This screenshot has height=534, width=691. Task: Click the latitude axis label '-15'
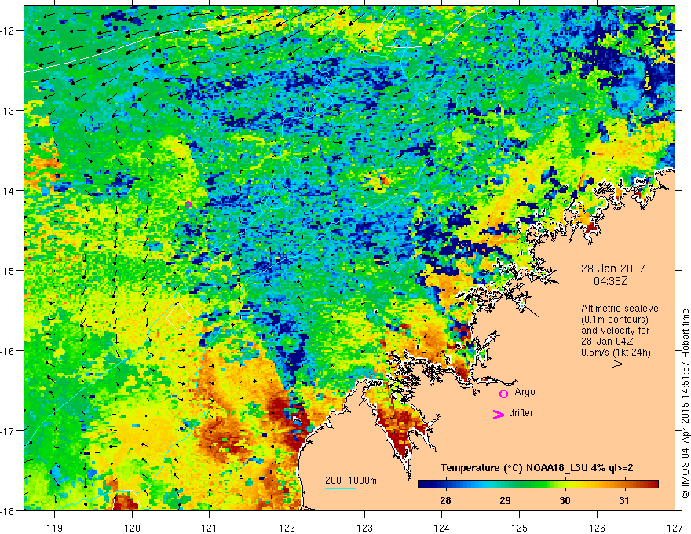click(8, 270)
